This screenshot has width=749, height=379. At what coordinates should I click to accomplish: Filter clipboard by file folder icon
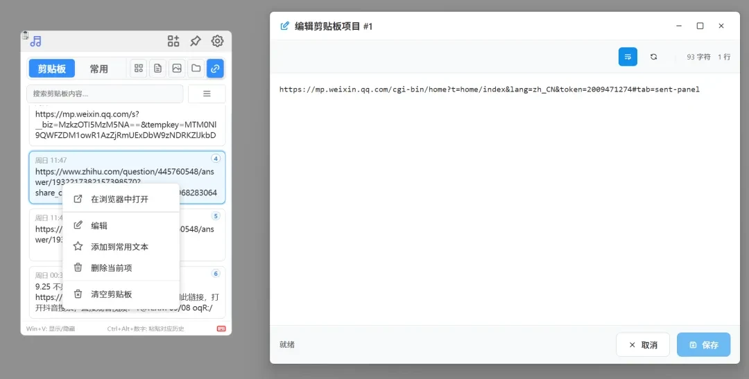(196, 69)
